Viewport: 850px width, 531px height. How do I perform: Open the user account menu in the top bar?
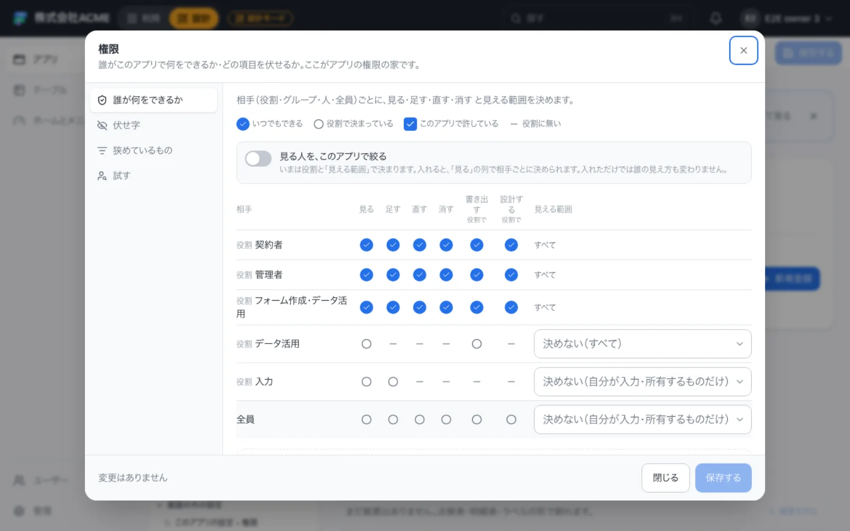click(787, 19)
